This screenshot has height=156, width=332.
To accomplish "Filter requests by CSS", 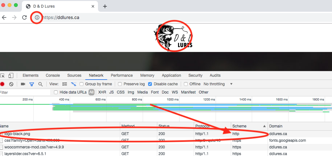I will (x=121, y=92).
